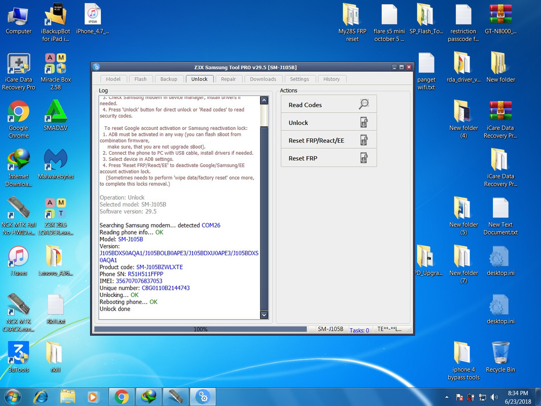Select the Recycle Bin icon
541x406 pixels.
click(500, 358)
